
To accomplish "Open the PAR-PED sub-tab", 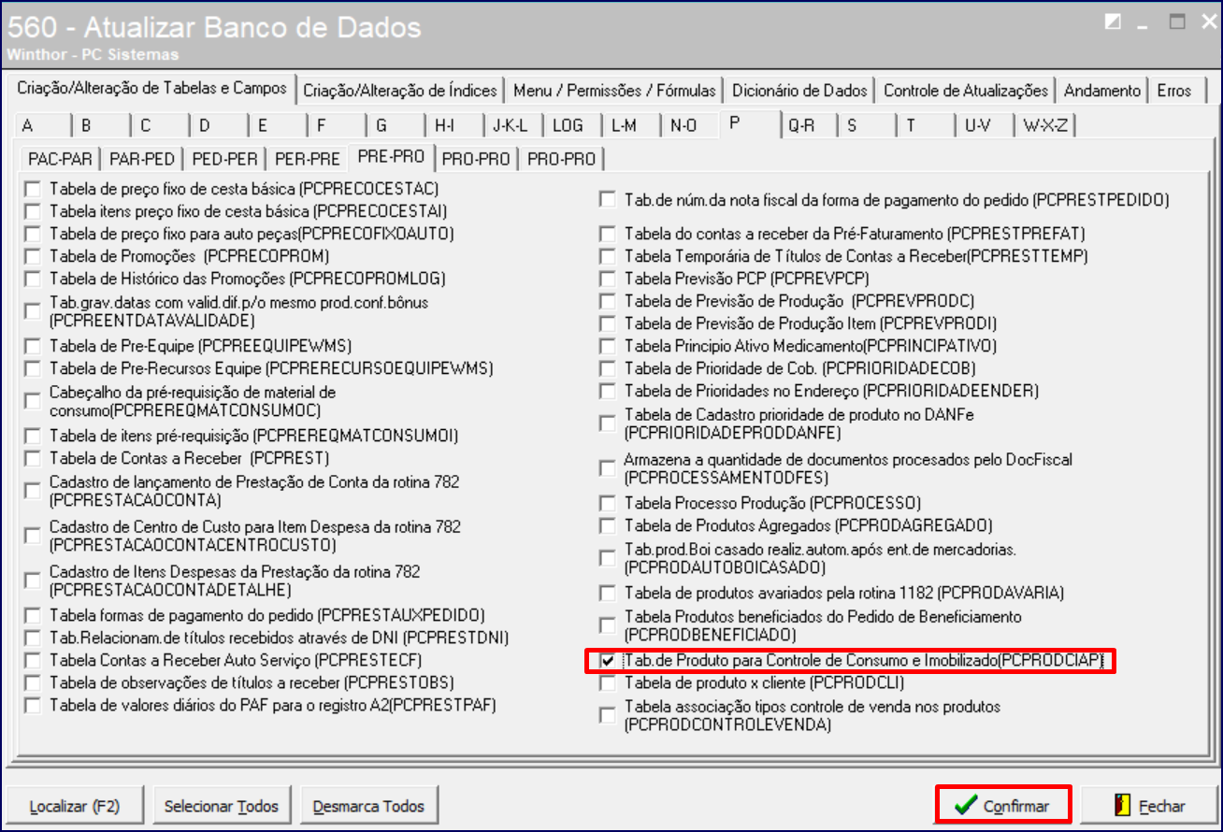I will 142,159.
